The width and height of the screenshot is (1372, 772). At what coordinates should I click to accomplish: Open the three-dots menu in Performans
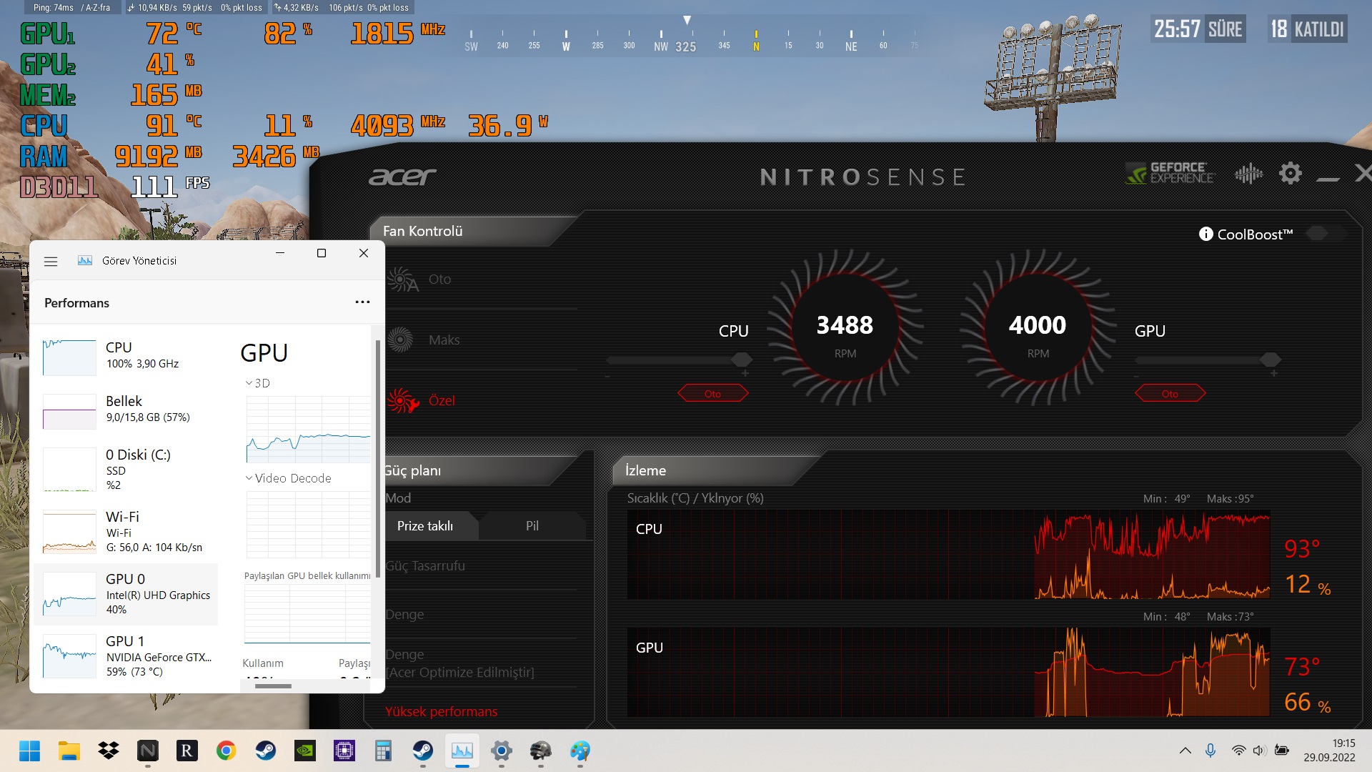[x=362, y=302]
